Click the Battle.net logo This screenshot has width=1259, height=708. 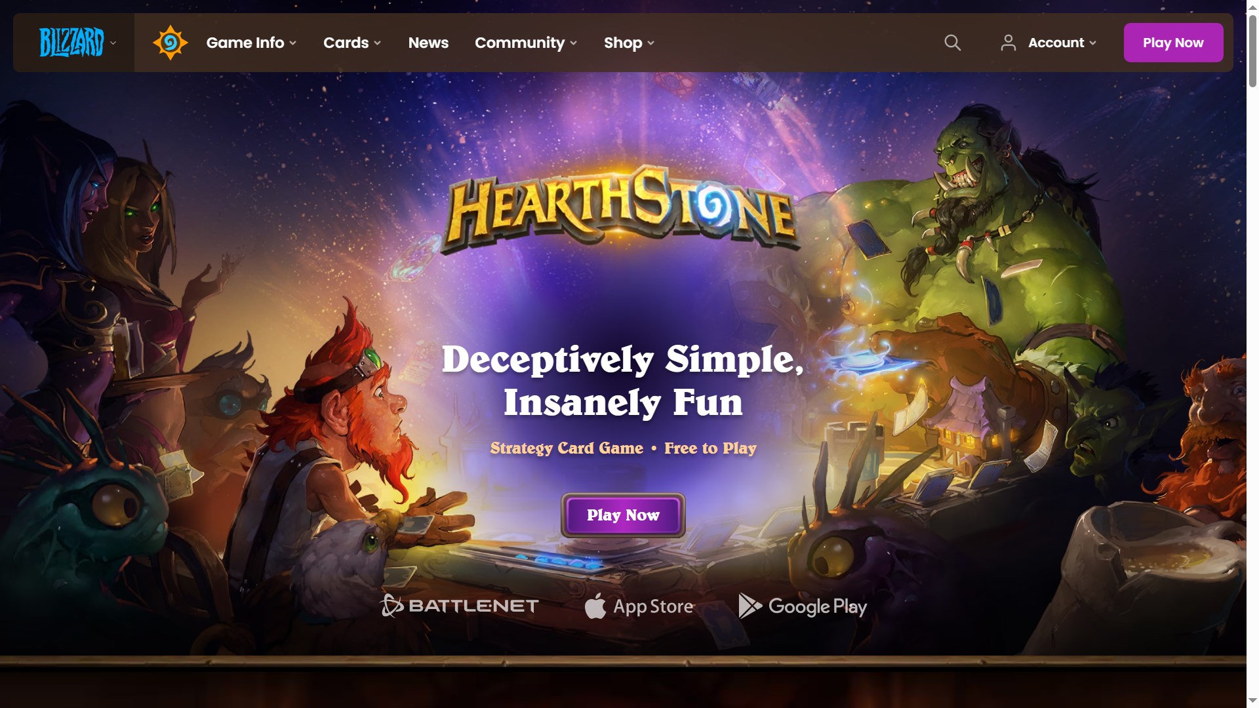pos(460,606)
